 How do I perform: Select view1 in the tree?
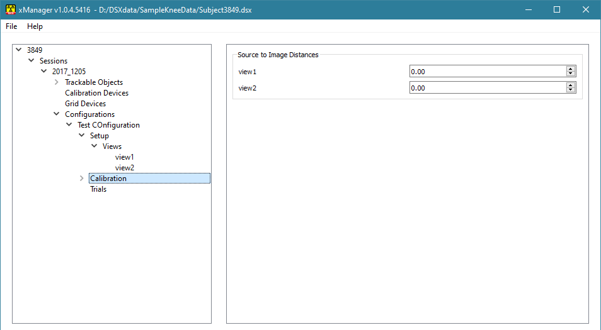coord(124,157)
